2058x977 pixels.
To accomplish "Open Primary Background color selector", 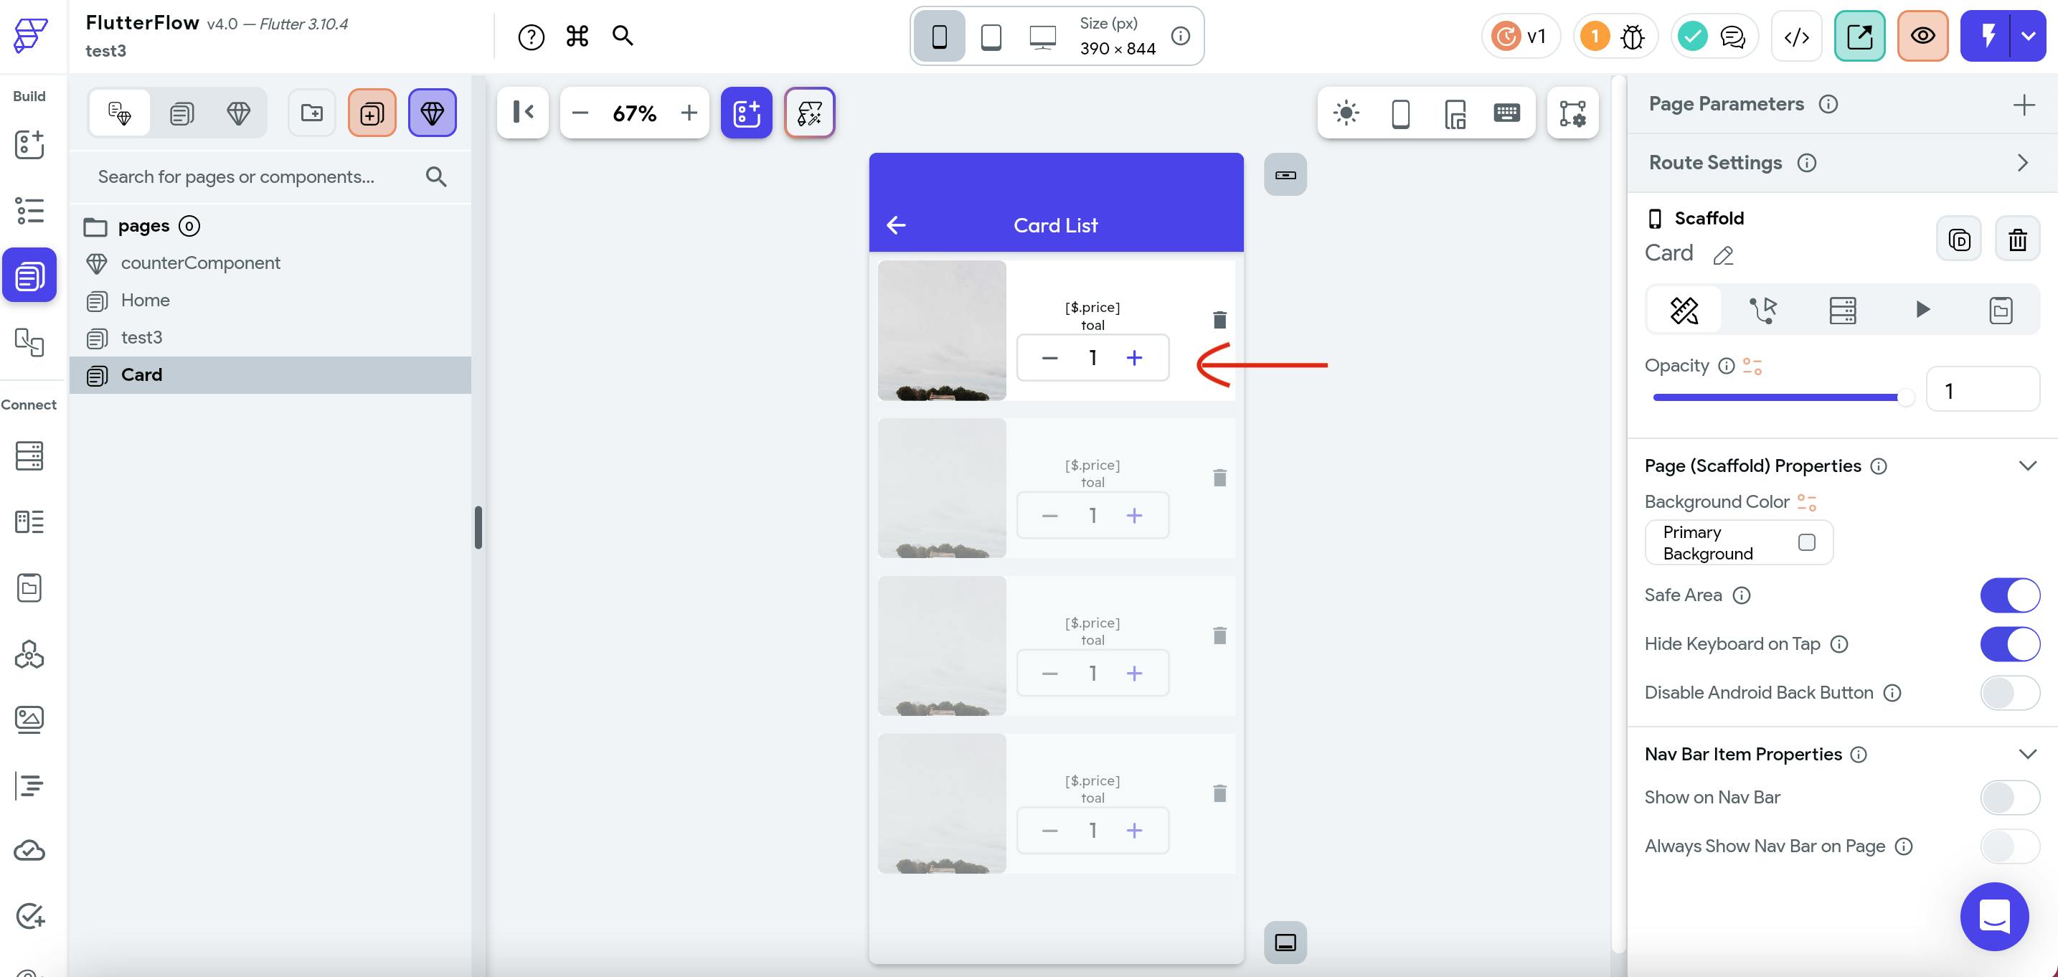I will 1739,542.
